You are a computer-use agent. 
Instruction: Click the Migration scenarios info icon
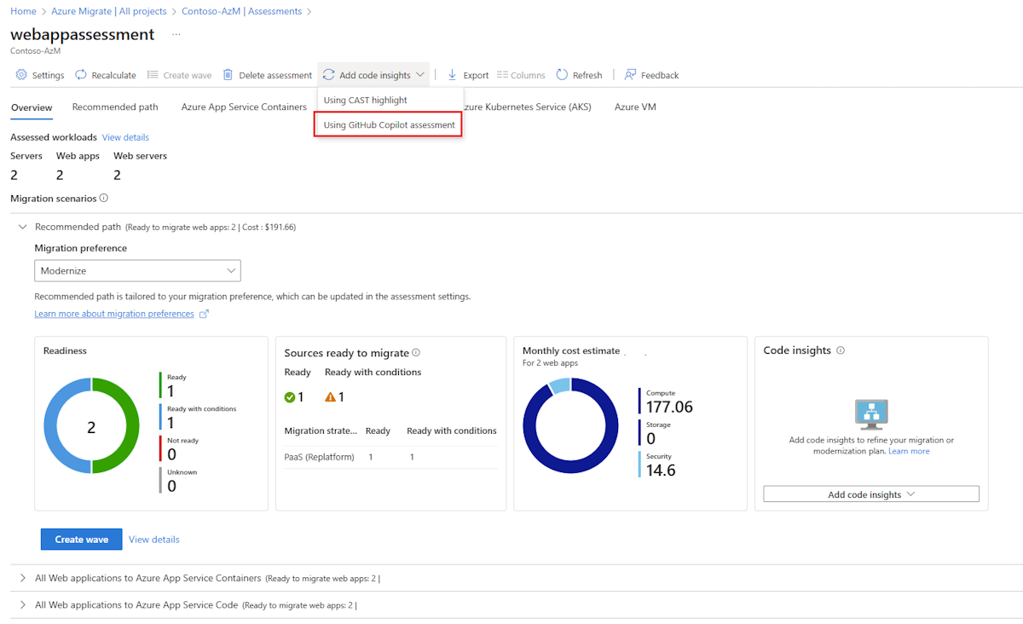104,198
